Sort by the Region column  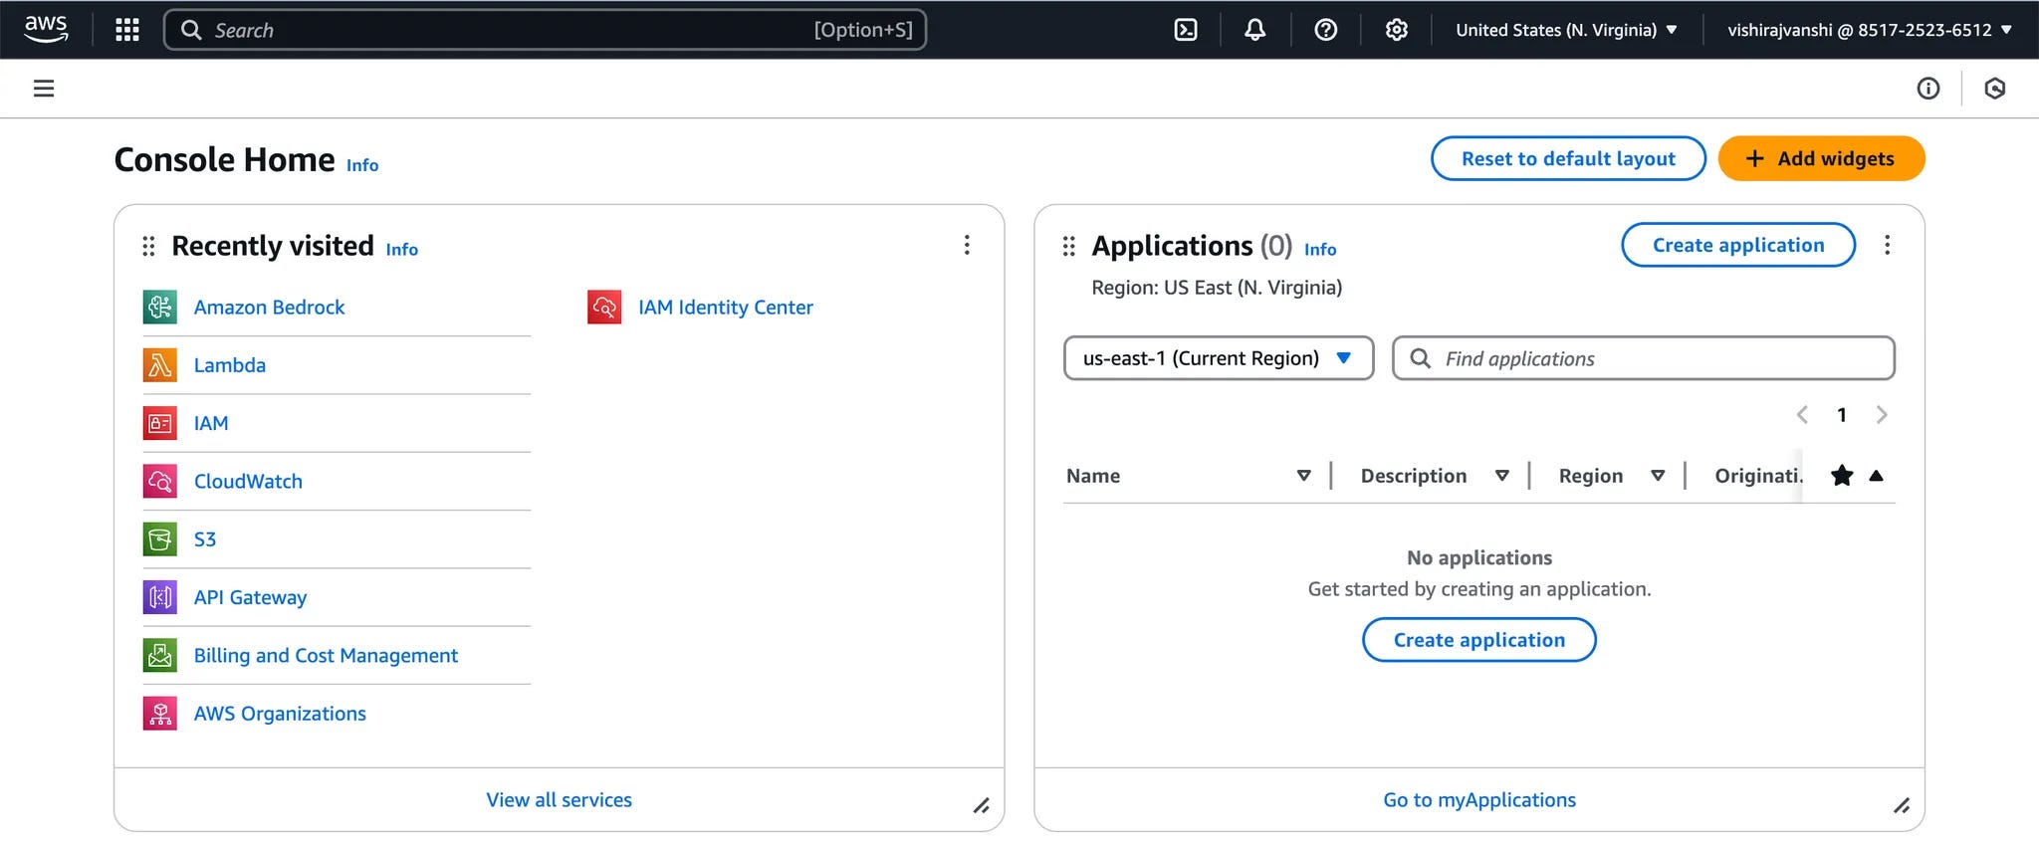pyautogui.click(x=1658, y=476)
